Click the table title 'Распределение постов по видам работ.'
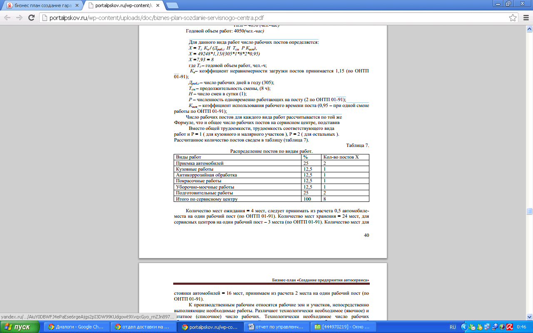The width and height of the screenshot is (533, 333). point(271,151)
